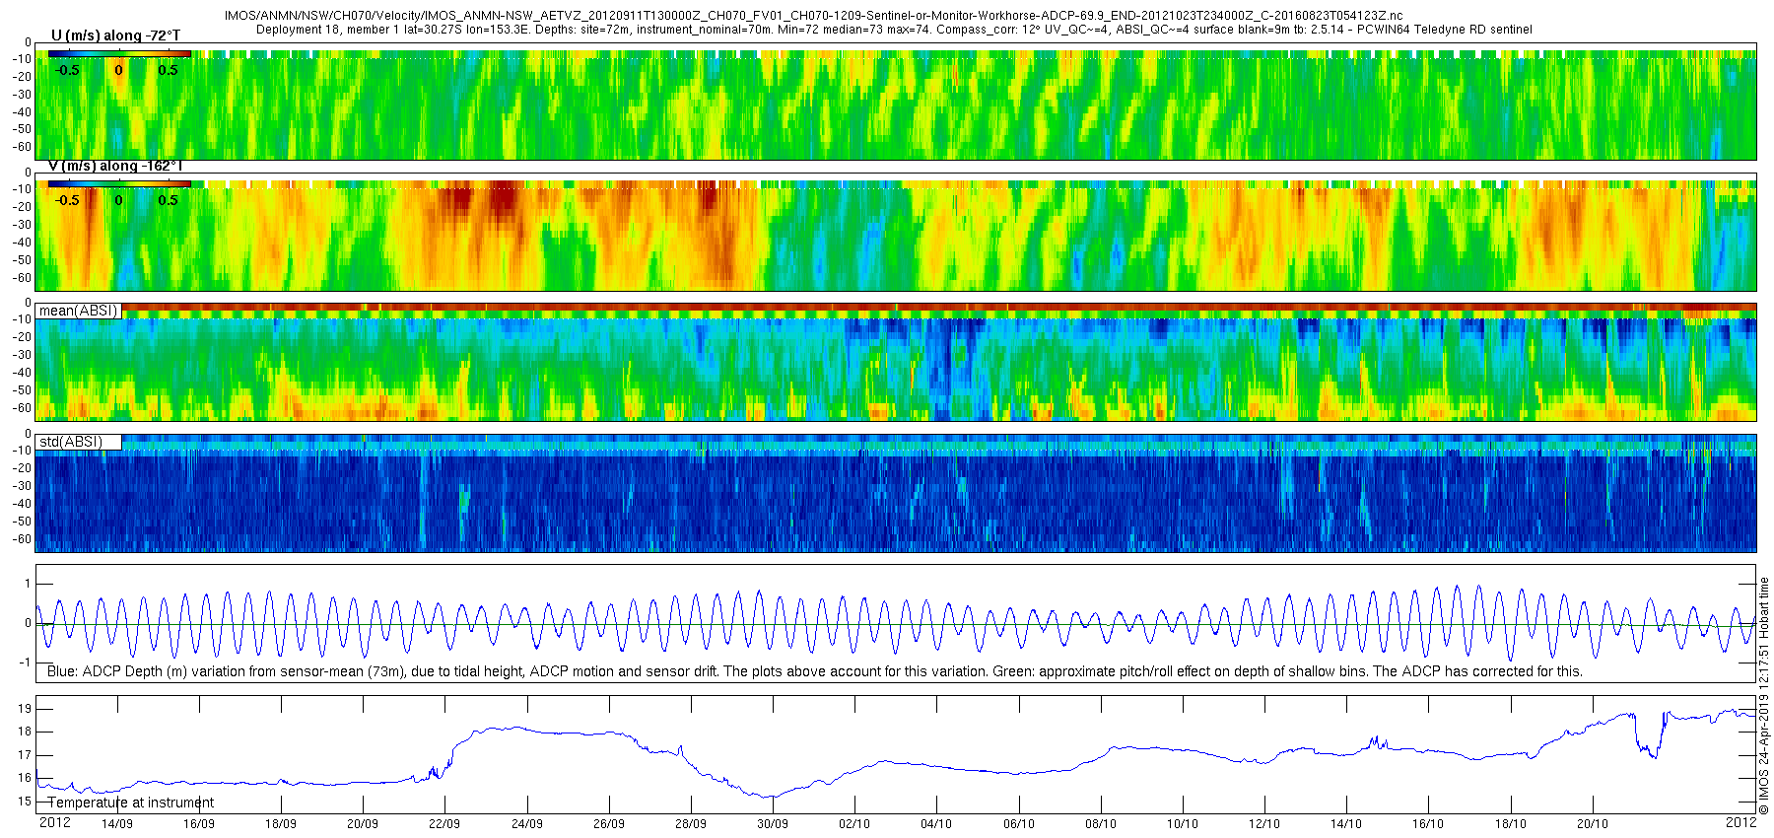
Task: Click the -60 depth tick of the std(ABSI) panel
Action: tap(21, 539)
